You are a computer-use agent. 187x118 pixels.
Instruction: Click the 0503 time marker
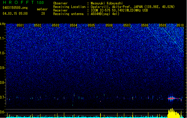[56, 25]
